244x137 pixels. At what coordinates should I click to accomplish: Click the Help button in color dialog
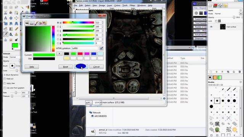pyautogui.click(x=32, y=67)
